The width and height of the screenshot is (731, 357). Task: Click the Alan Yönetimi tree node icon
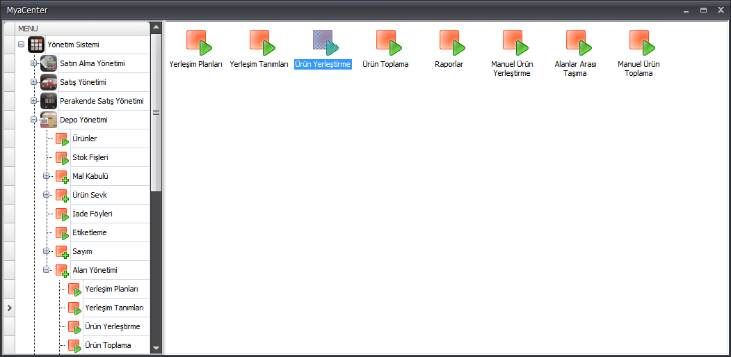[x=62, y=270]
